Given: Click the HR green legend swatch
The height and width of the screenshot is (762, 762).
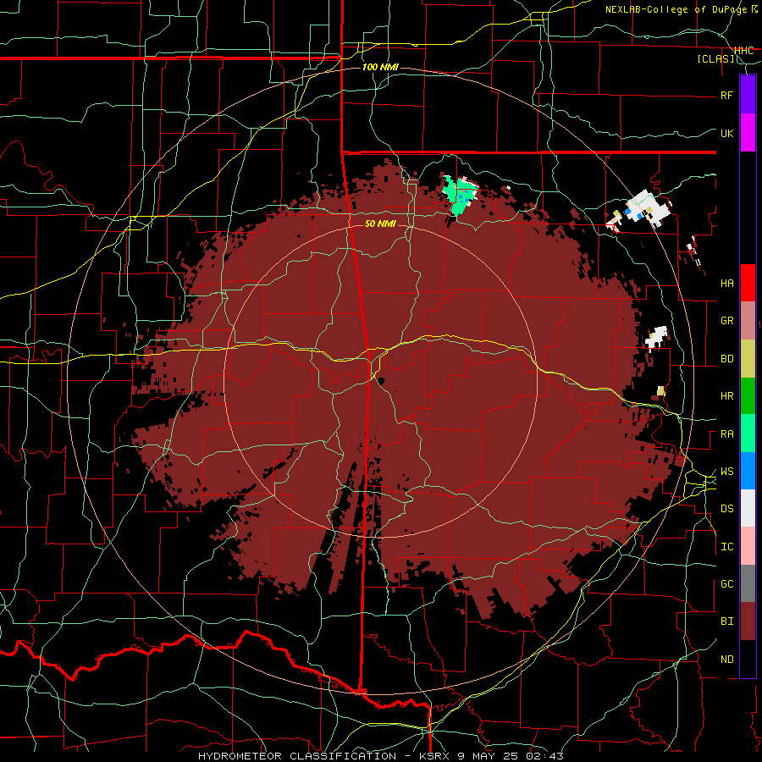Looking at the screenshot, I should 748,395.
